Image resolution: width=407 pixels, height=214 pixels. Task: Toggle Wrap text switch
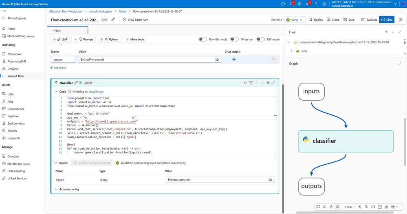[234, 39]
